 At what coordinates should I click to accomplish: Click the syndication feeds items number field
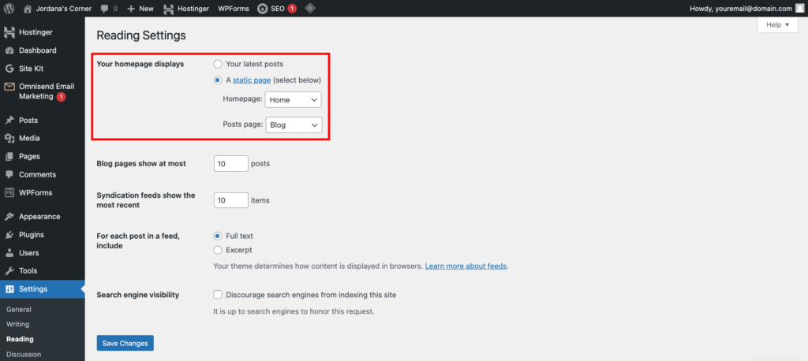(x=230, y=200)
